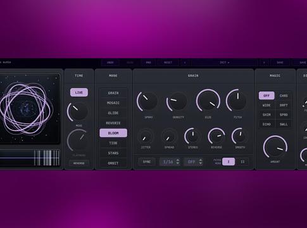
Task: Select TIDE in the MODE list
Action: tap(113, 143)
